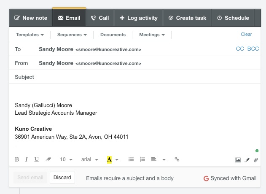The height and width of the screenshot is (194, 266).
Task: Insert a numbered list
Action: pyautogui.click(x=142, y=159)
